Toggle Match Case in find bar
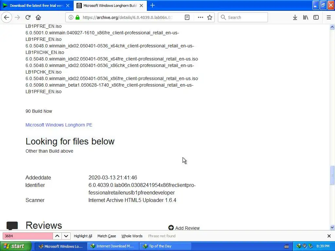This screenshot has width=335, height=251. point(107,236)
